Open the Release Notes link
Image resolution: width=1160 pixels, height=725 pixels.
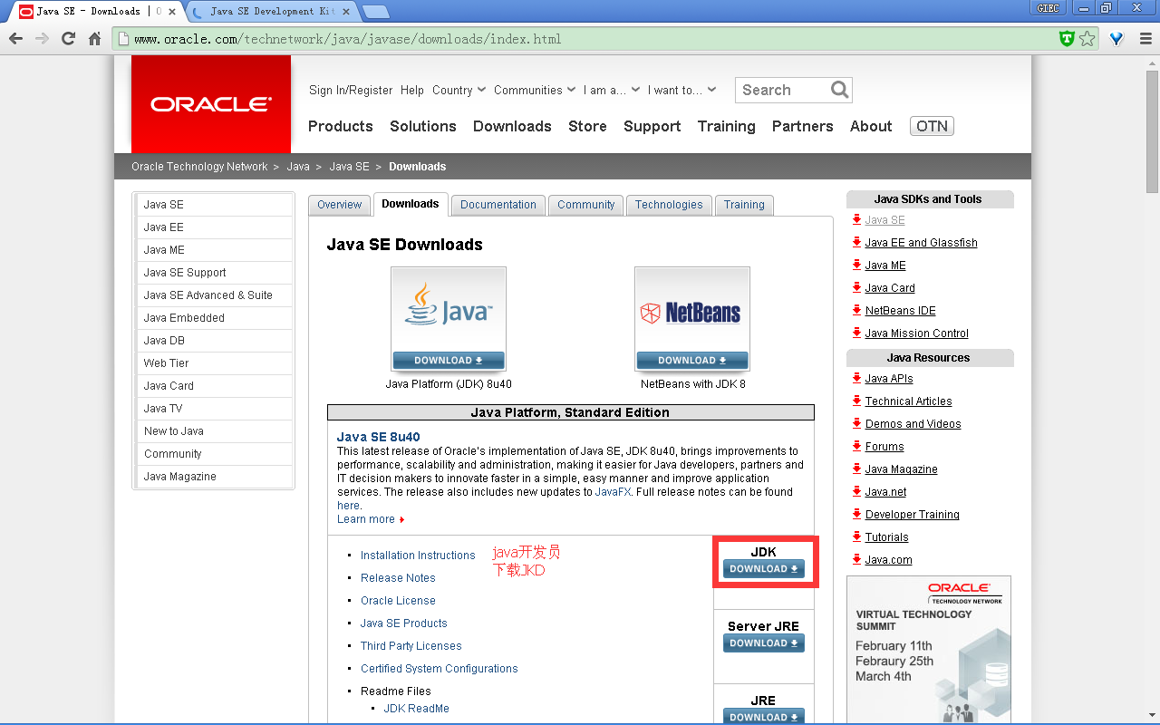pos(398,578)
